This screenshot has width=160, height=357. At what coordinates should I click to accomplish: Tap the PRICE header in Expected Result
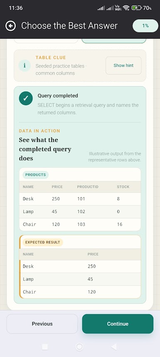[x=93, y=254]
